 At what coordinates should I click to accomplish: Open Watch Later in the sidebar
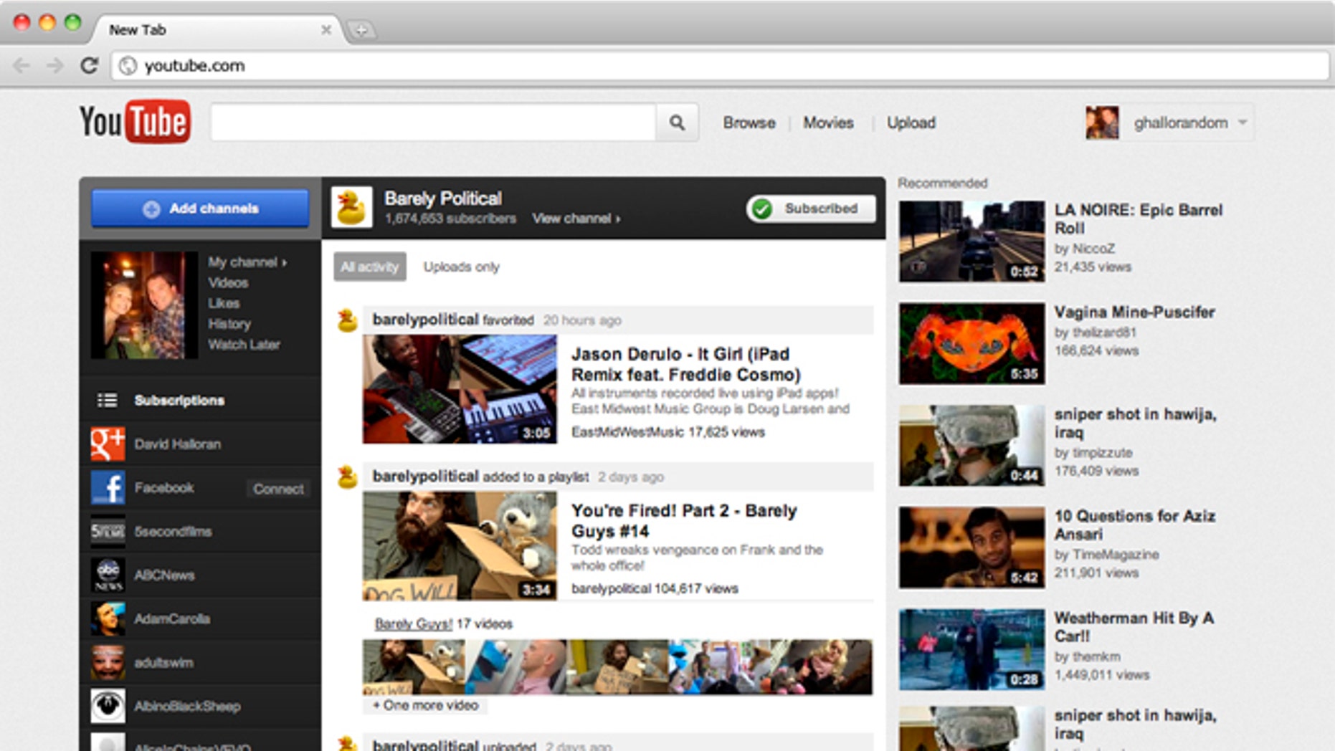pos(244,345)
